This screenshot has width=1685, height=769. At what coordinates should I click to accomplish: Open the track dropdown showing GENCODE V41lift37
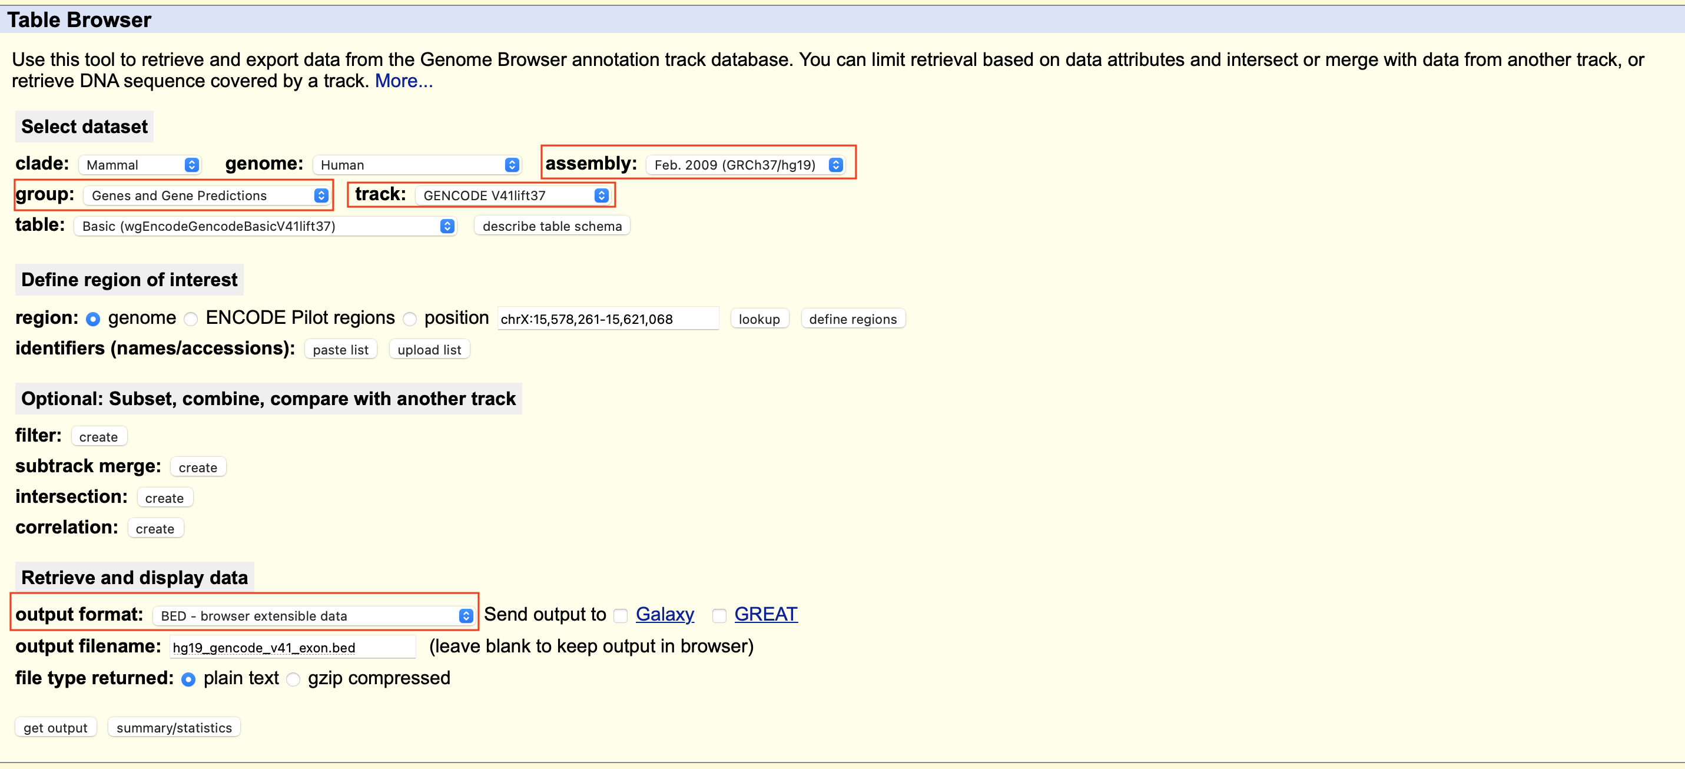pyautogui.click(x=514, y=195)
